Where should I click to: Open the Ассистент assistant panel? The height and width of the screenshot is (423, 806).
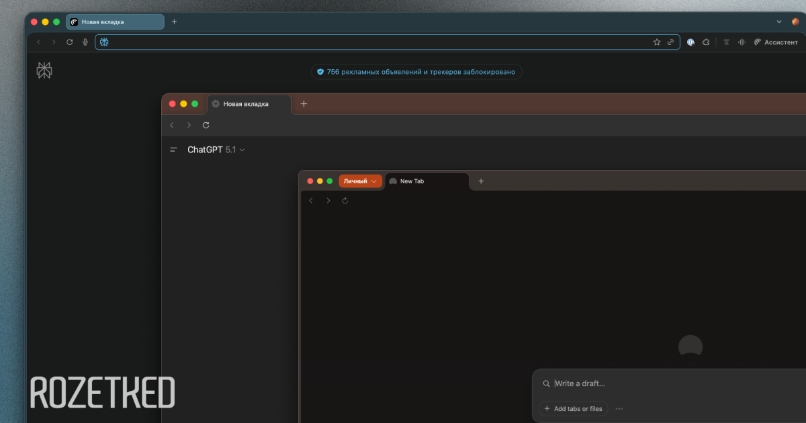click(776, 42)
